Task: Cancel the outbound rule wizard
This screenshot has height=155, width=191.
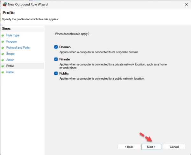Action: tap(174, 147)
